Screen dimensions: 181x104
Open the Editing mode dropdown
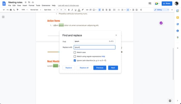click(161, 10)
